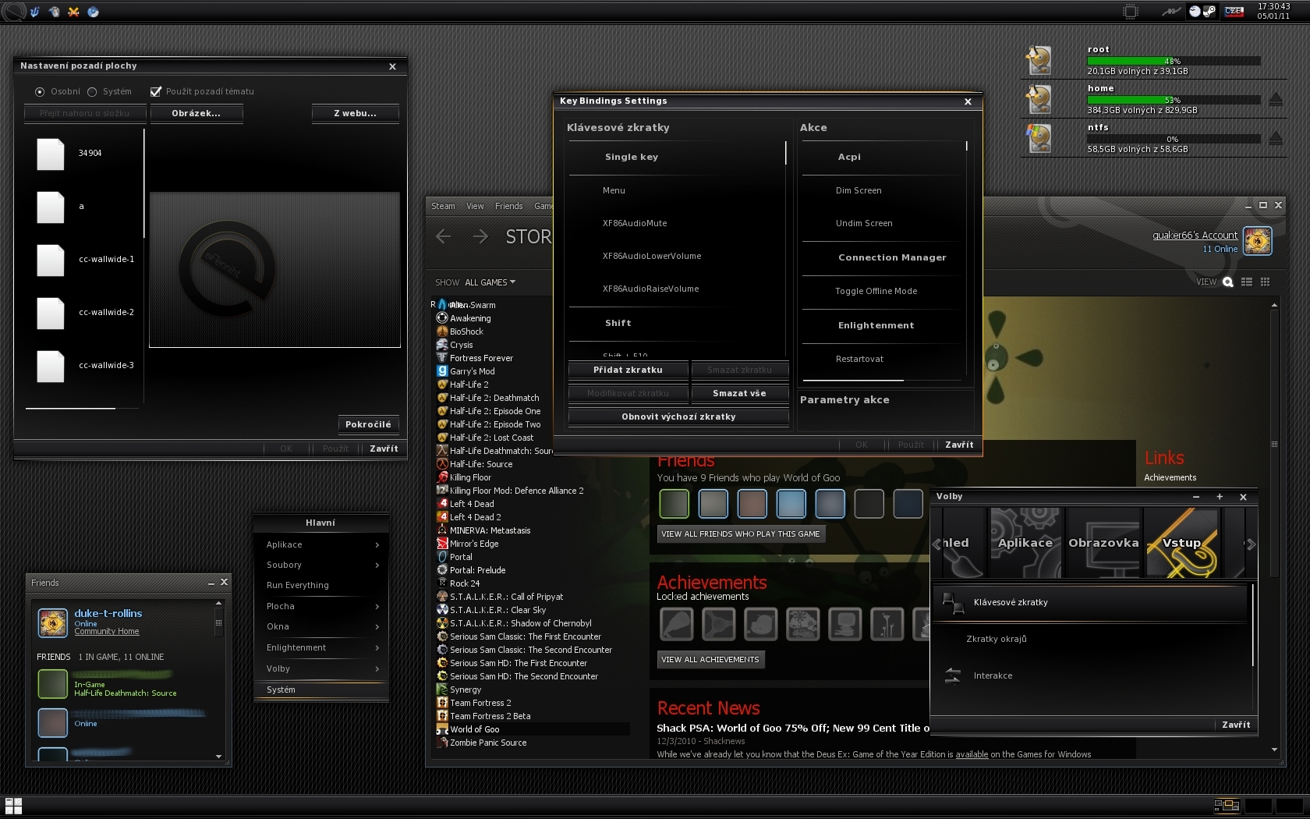Viewport: 1310px width, 819px height.
Task: Click VIEW ALL ACHIEVEMENTS button
Action: coord(710,660)
